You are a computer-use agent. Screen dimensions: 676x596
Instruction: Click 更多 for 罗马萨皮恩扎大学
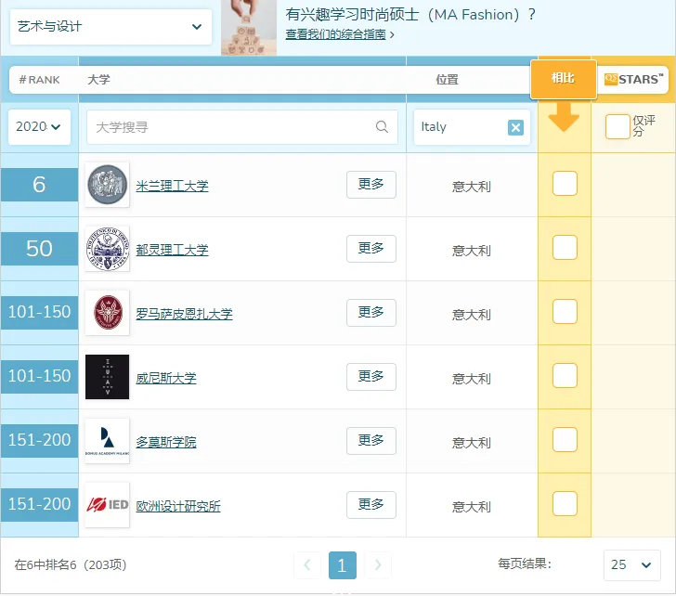[x=371, y=313]
